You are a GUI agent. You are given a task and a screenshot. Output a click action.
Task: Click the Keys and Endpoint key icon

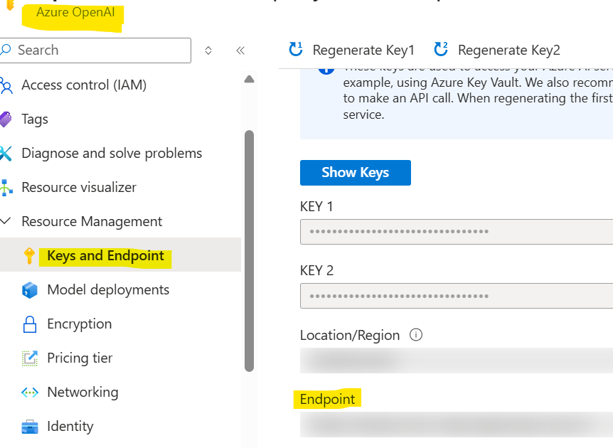click(29, 256)
